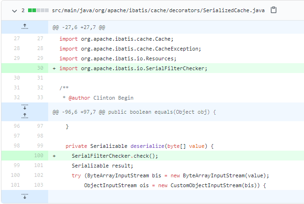Select added line number 30

40,68
